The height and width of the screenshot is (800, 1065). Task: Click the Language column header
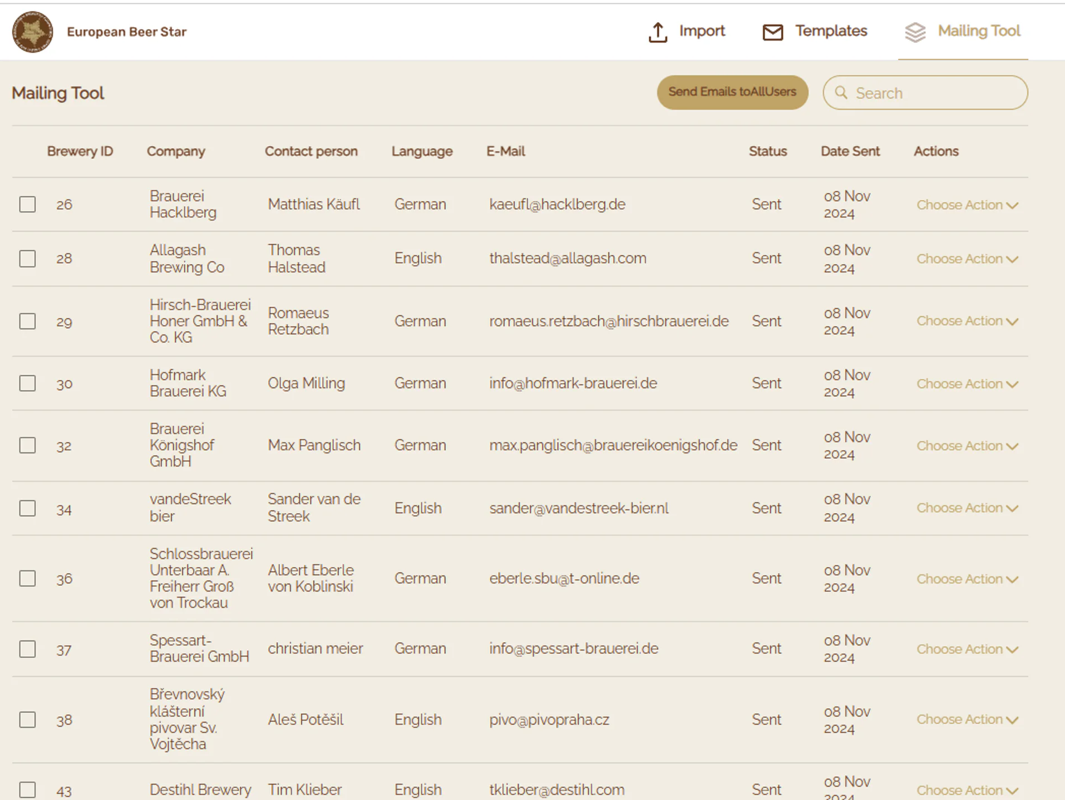pos(422,151)
